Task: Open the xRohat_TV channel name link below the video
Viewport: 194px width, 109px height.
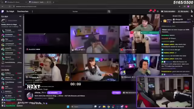Action: 39,93
